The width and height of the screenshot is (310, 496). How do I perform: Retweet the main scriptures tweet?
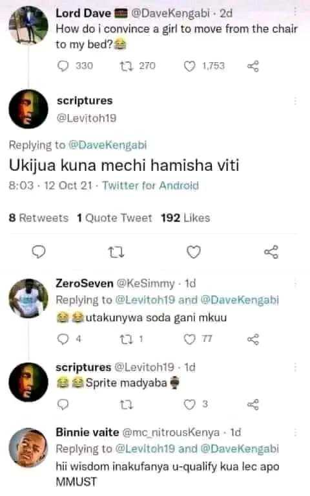[x=116, y=253]
